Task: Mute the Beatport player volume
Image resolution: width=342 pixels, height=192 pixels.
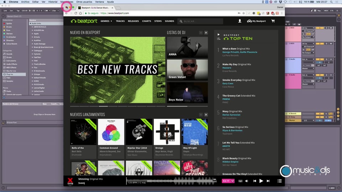Action: [247, 181]
